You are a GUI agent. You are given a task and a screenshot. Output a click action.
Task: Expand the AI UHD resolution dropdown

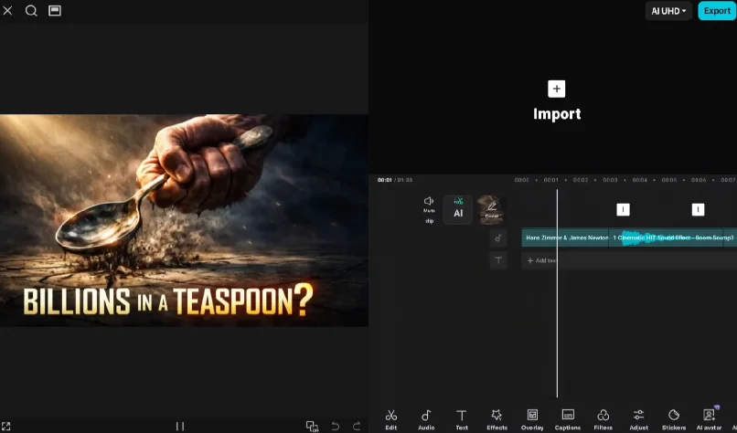tap(668, 11)
